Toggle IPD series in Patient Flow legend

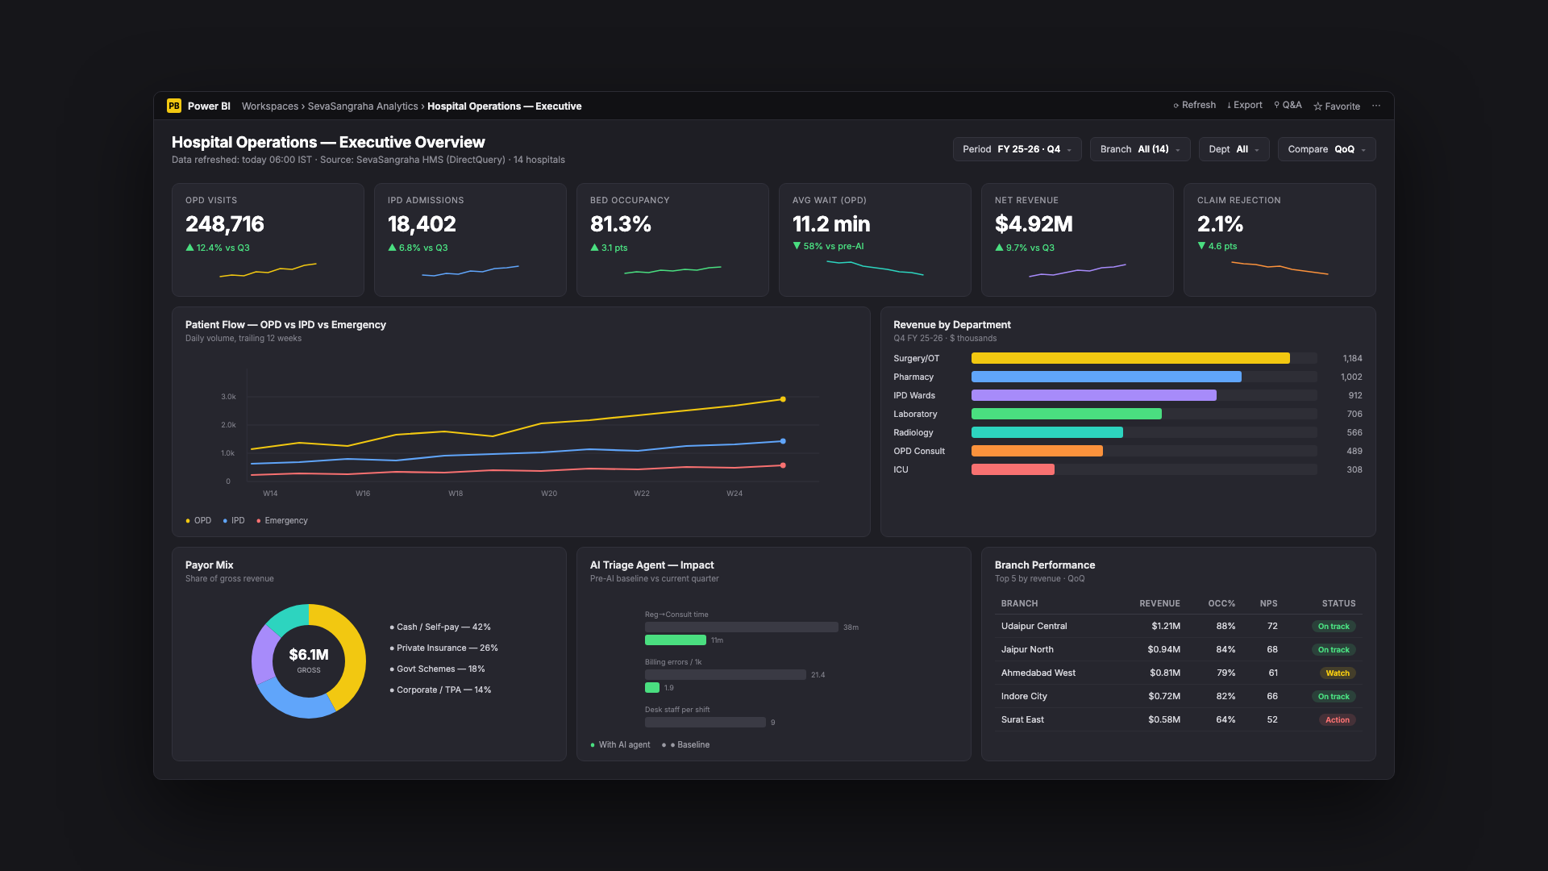click(234, 521)
